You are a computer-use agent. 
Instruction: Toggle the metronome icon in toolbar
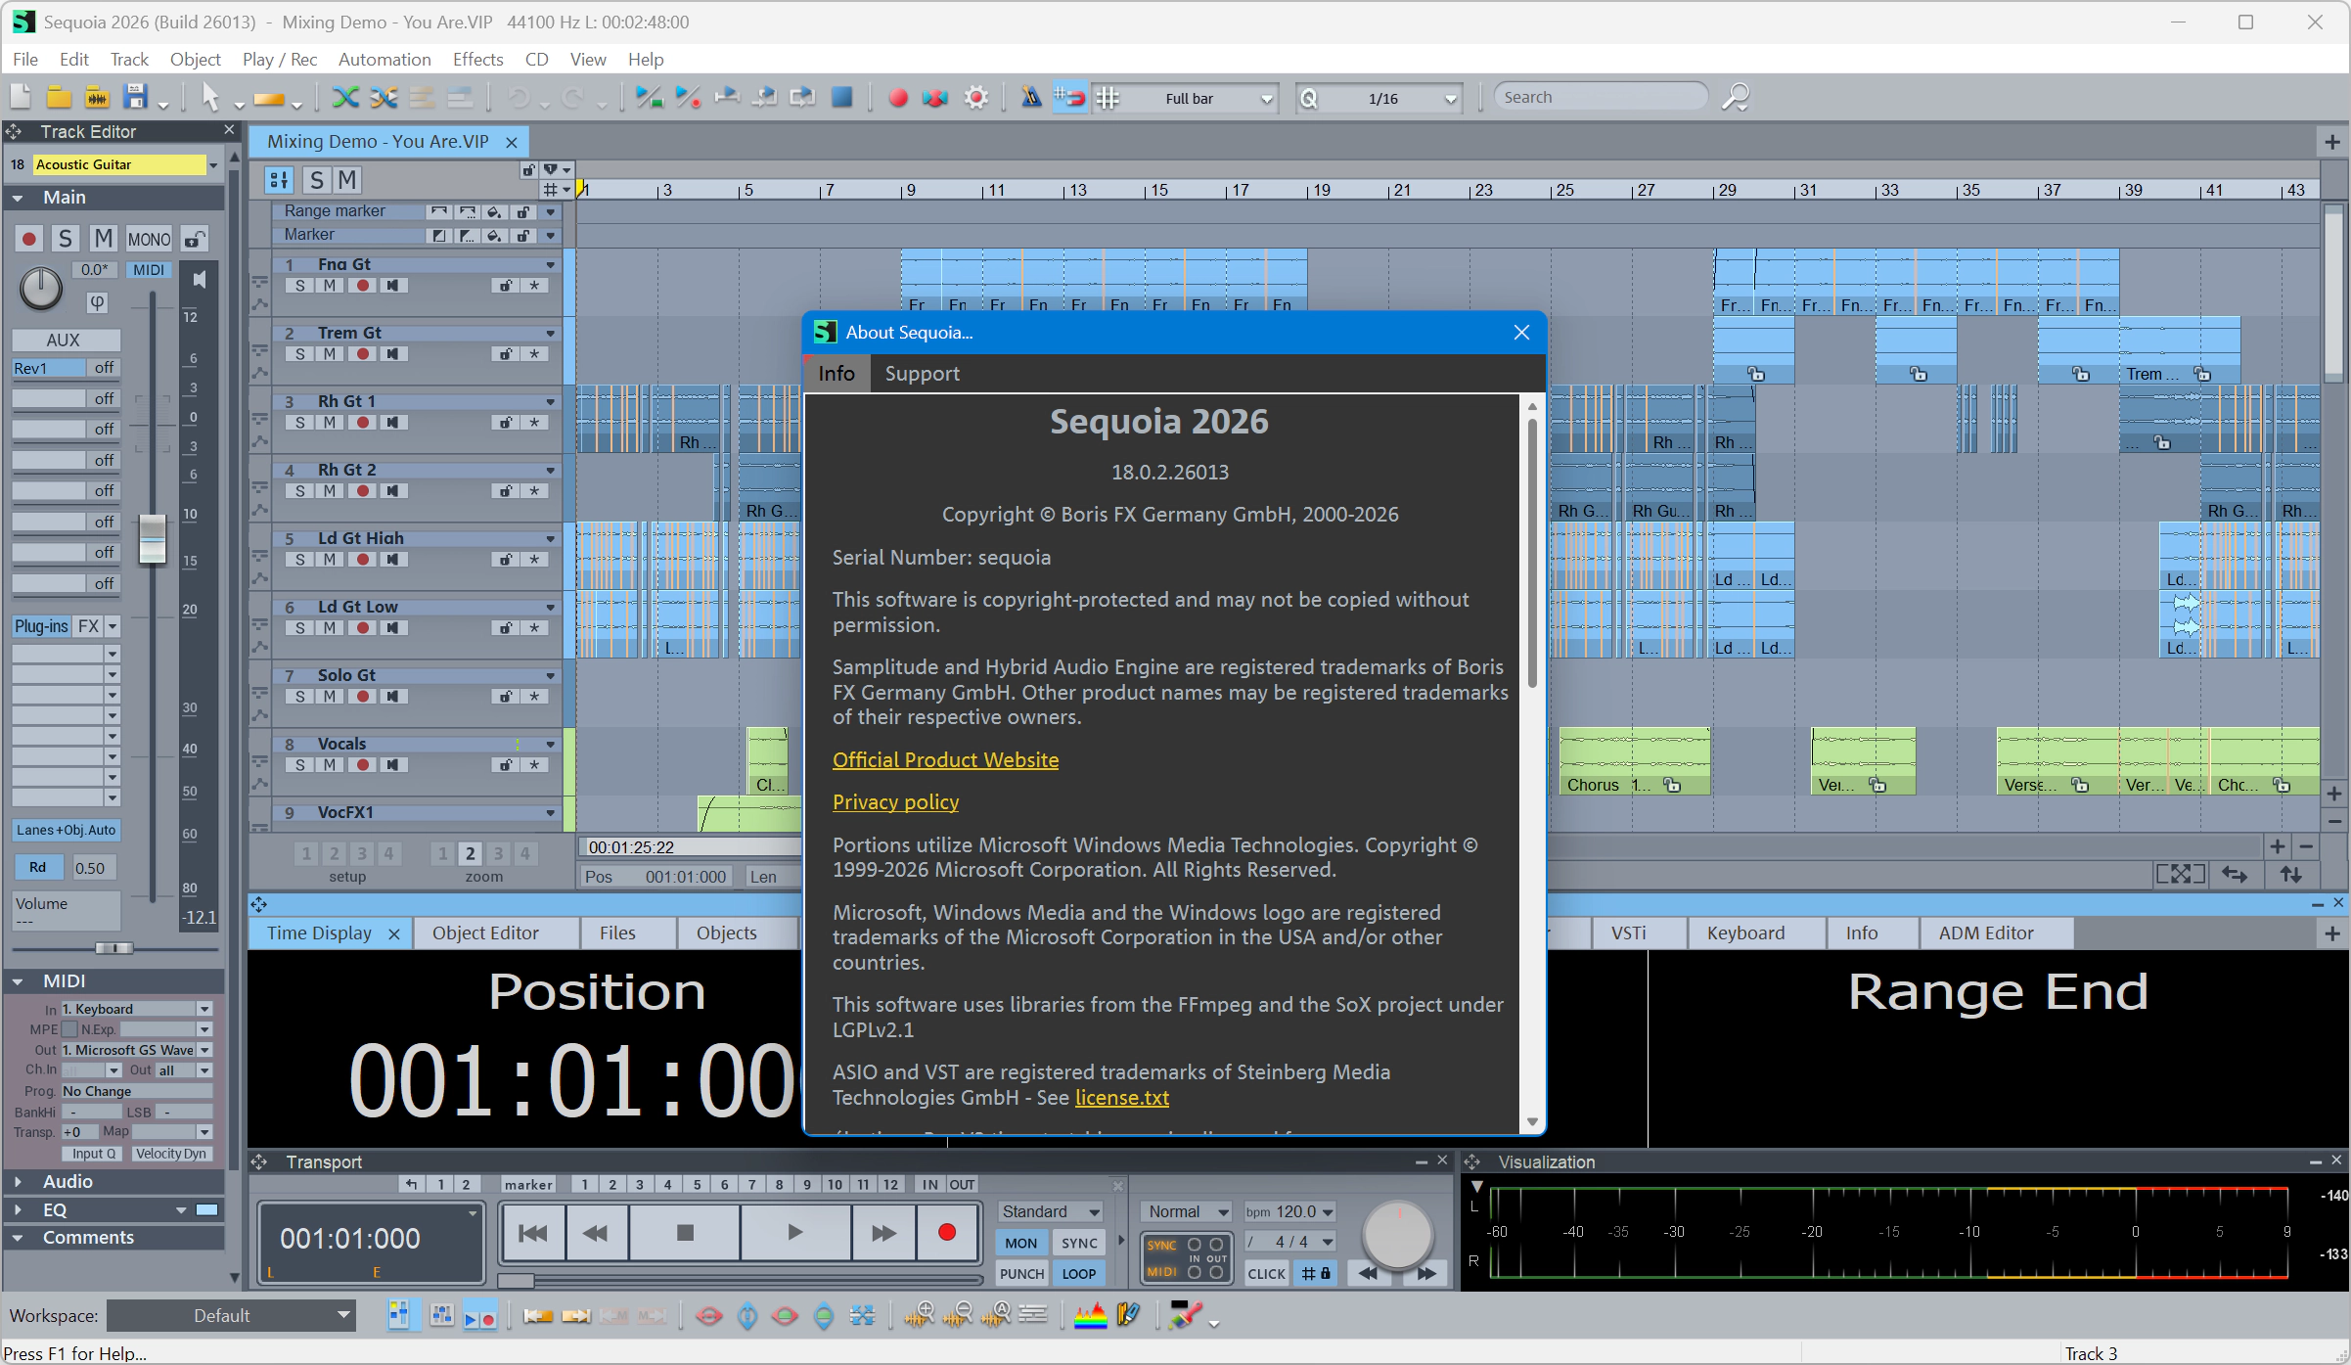(x=1030, y=97)
